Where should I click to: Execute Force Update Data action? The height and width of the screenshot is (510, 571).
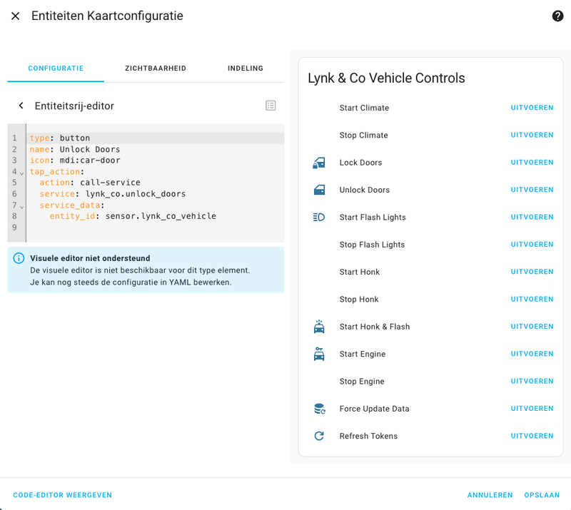pyautogui.click(x=532, y=409)
